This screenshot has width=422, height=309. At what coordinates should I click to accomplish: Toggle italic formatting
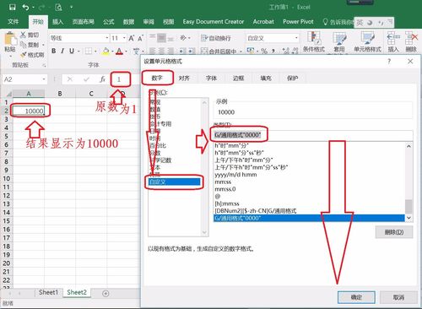click(62, 51)
